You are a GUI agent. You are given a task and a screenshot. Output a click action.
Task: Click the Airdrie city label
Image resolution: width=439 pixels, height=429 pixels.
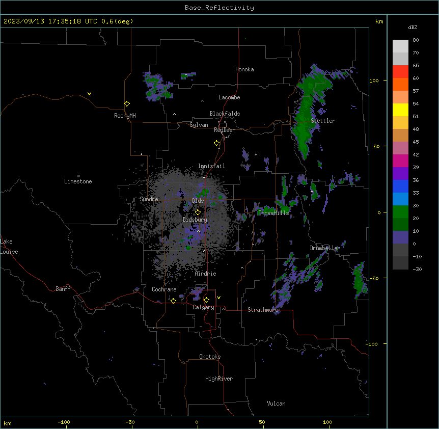(x=206, y=274)
